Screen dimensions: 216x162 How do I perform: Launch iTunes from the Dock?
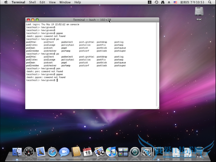111,153
